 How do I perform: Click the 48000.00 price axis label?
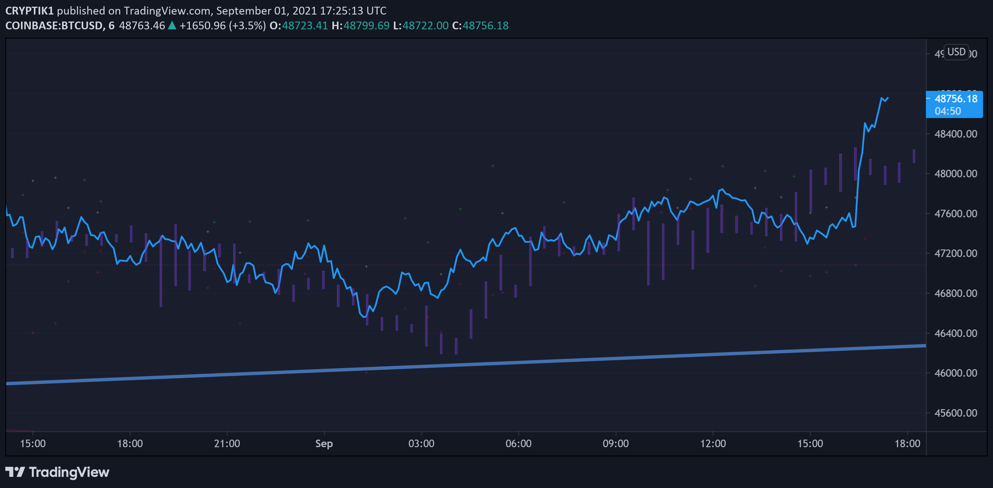click(956, 174)
